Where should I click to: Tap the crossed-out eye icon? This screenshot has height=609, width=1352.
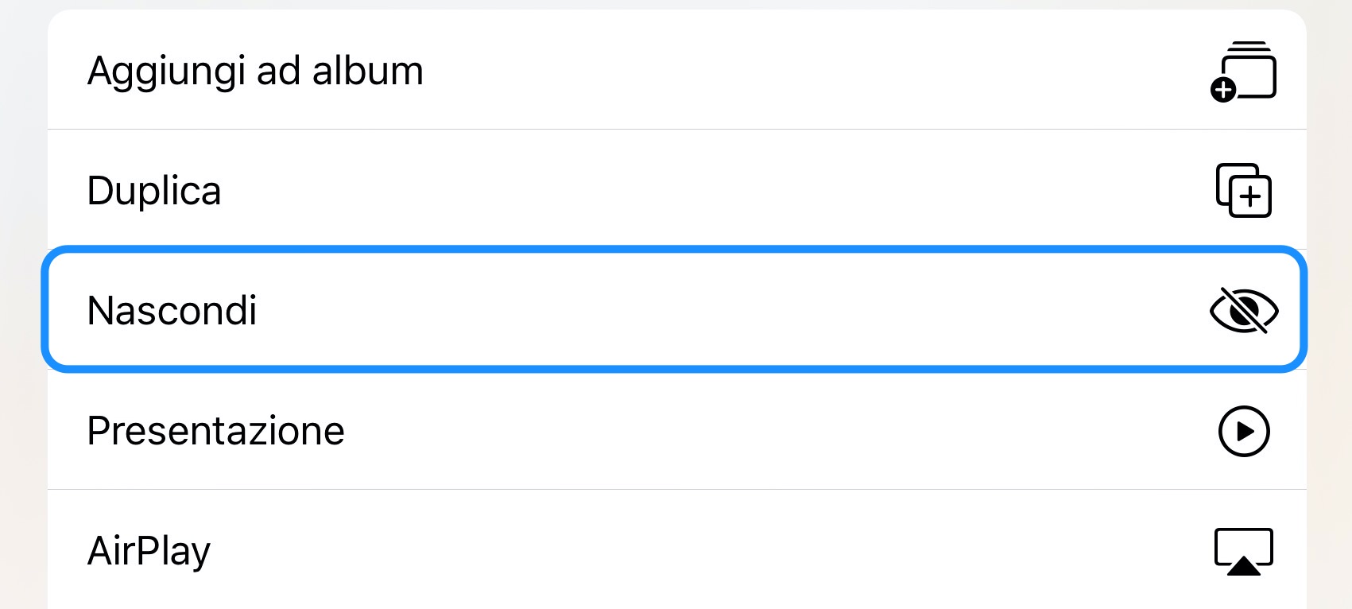1244,310
